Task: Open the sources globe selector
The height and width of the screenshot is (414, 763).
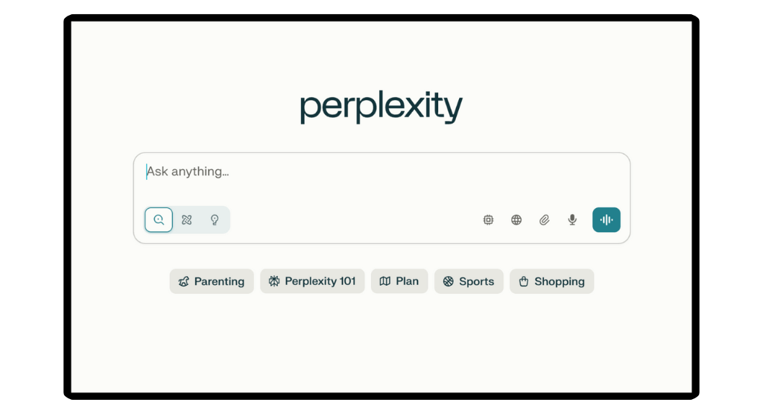Action: (x=516, y=219)
